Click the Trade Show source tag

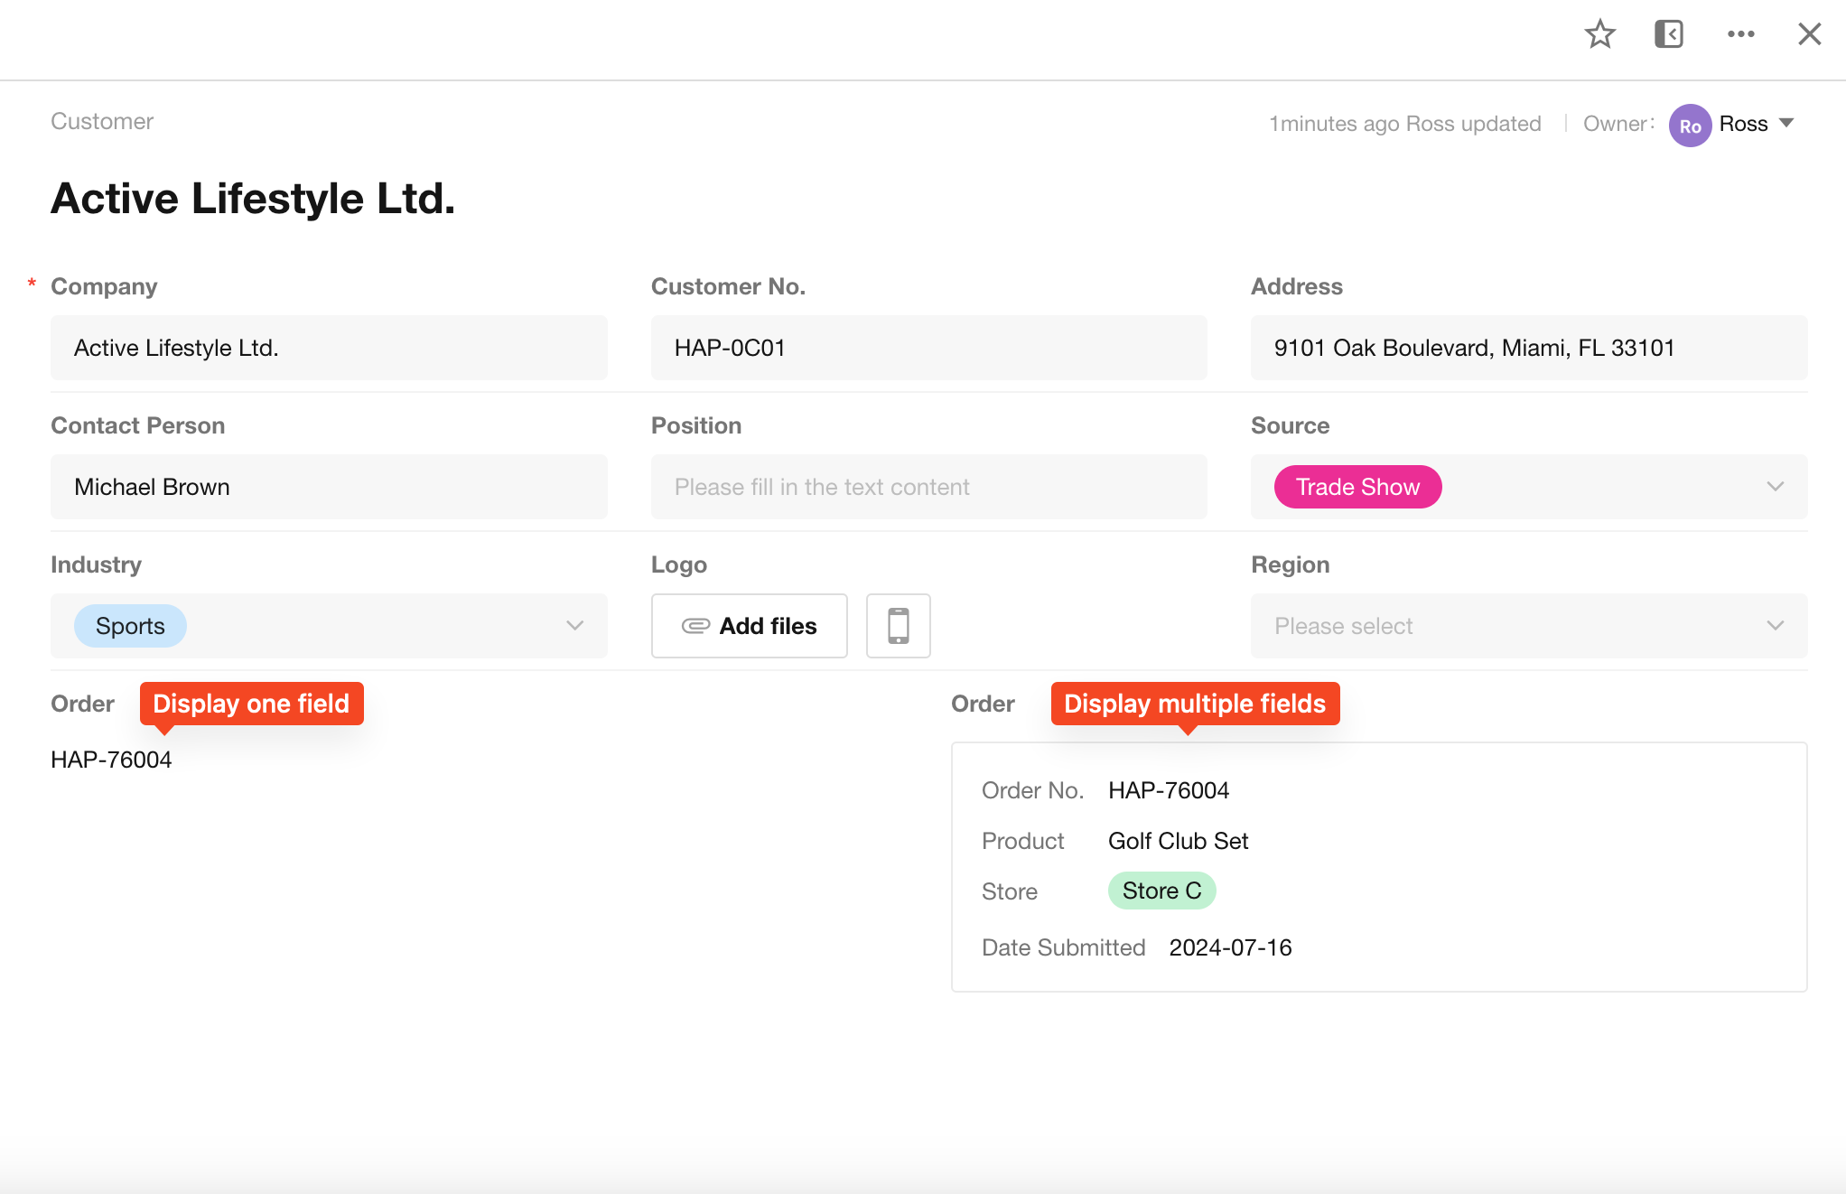[x=1357, y=487]
